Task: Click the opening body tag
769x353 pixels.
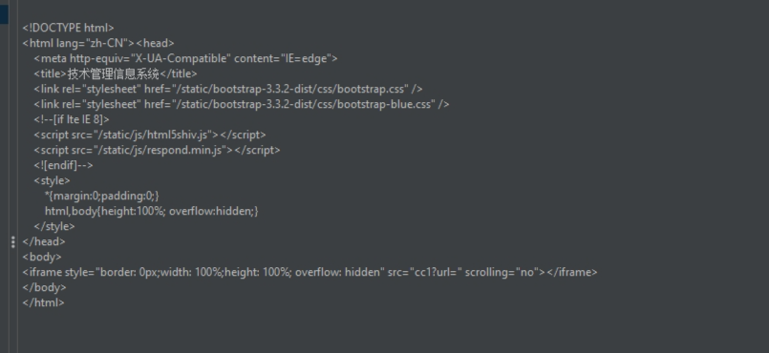Action: coord(42,257)
